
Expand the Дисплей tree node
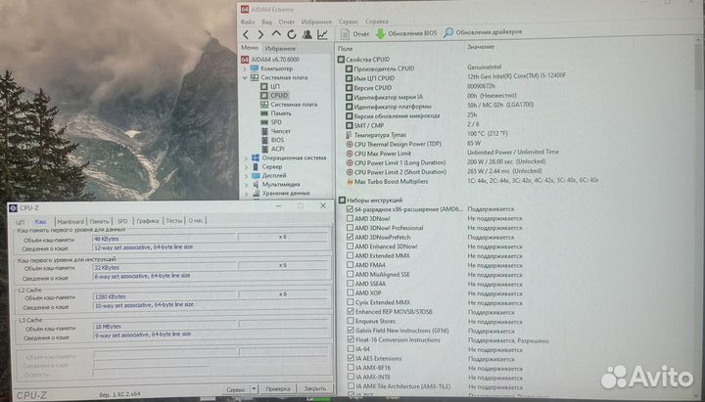point(246,176)
